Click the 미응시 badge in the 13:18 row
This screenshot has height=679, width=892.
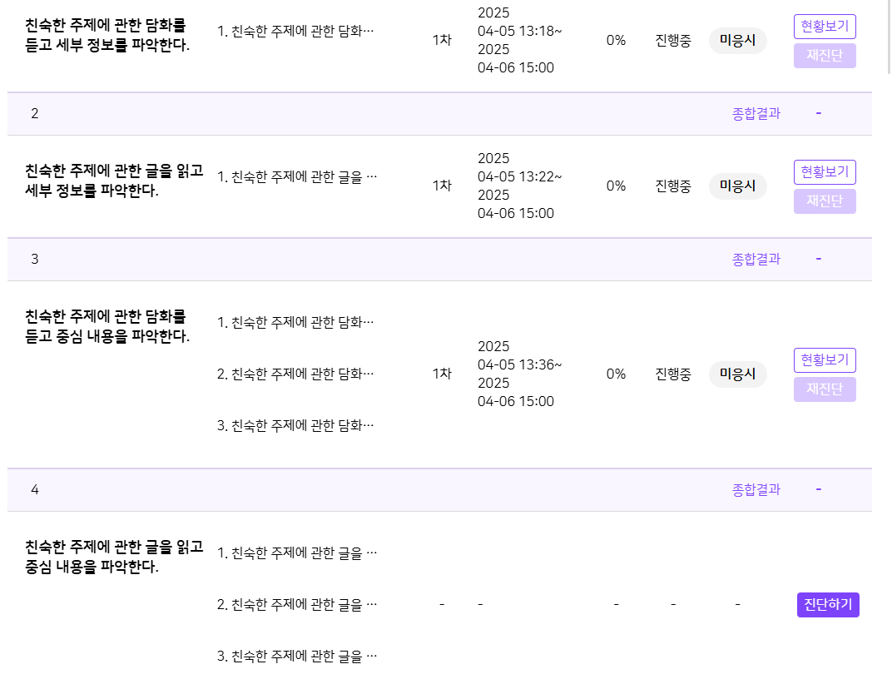(x=737, y=40)
